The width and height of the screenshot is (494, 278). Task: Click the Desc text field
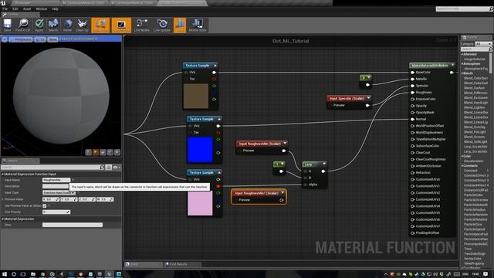pyautogui.click(x=73, y=225)
